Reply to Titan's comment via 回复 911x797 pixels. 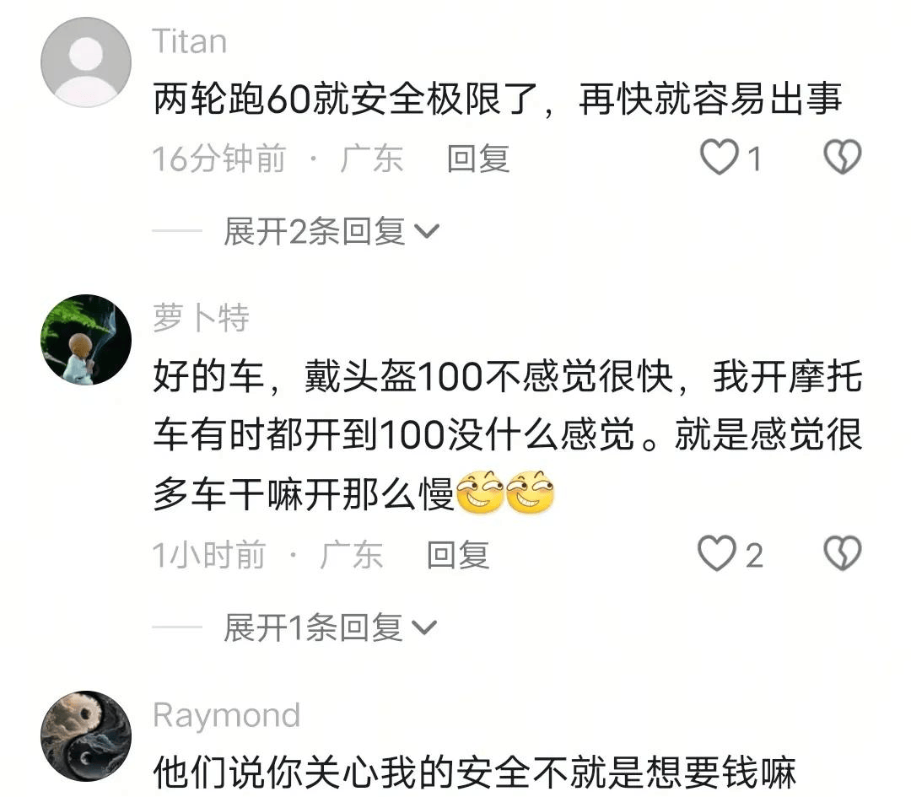click(x=478, y=159)
